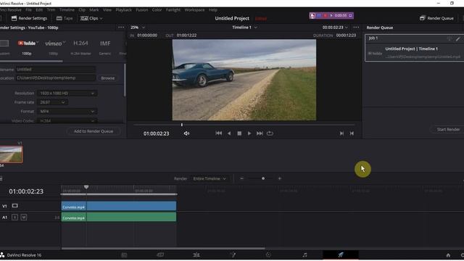Image resolution: width=464 pixels, height=261 pixels.
Task: Open viewer options three-dot menu
Action: point(356,28)
